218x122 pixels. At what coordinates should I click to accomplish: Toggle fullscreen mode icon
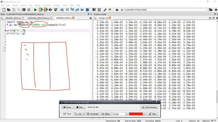click(x=99, y=10)
